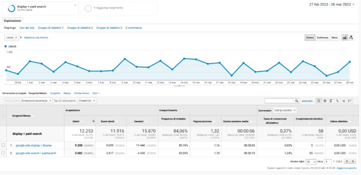
Task: Select the motion chart dots icon
Action: (x=351, y=38)
